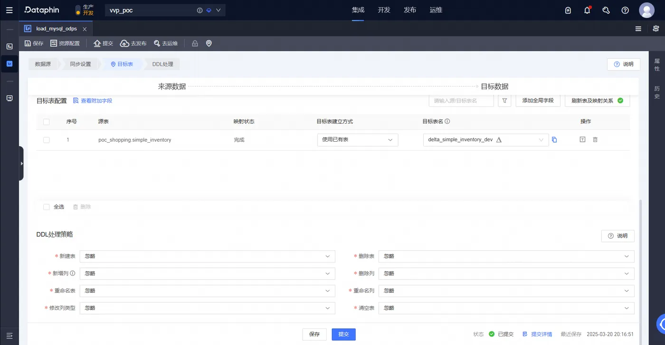This screenshot has height=345, width=665.
Task: Click the bottom-left sidebar collapse icon
Action: click(9, 336)
